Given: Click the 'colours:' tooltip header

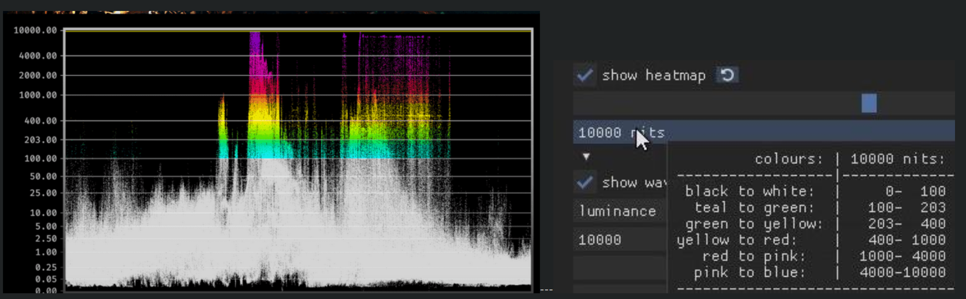Looking at the screenshot, I should (x=789, y=159).
